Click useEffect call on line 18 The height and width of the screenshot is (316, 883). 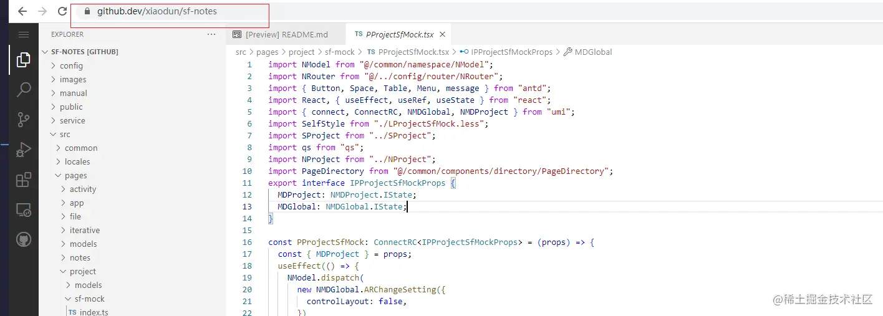(x=299, y=266)
